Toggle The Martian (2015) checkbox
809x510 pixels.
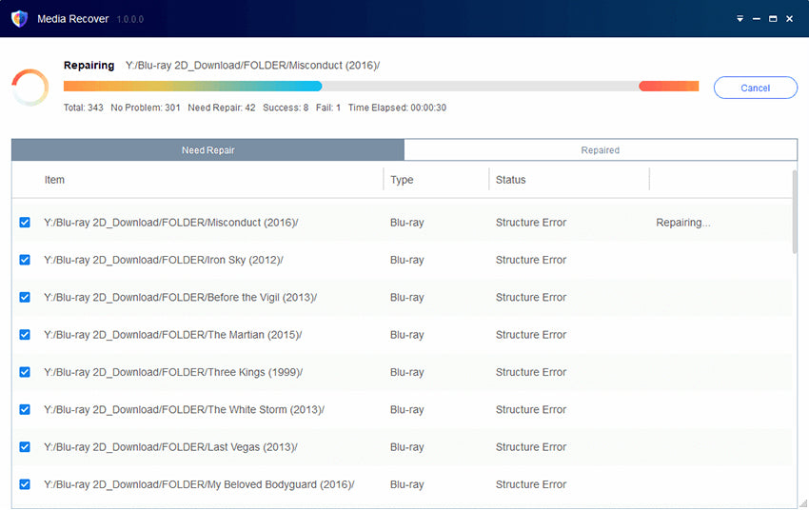pyautogui.click(x=25, y=335)
